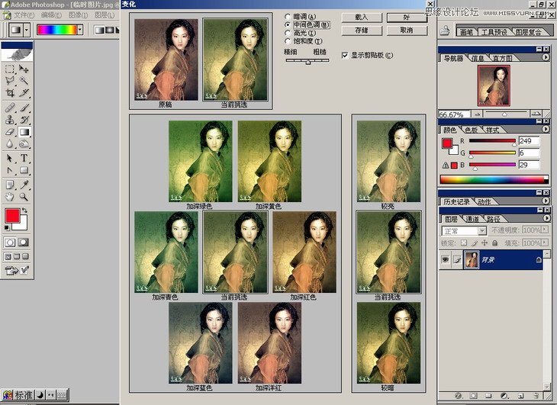557x405 pixels.
Task: Click the 存储 (Save) button
Action: click(362, 31)
